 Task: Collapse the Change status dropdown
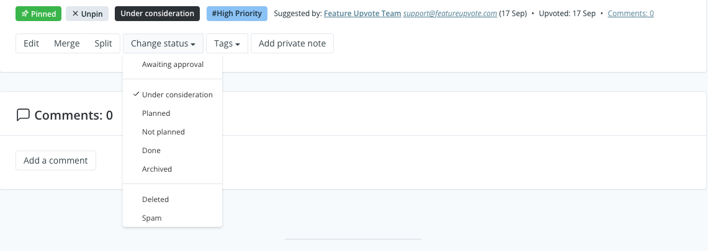click(163, 43)
